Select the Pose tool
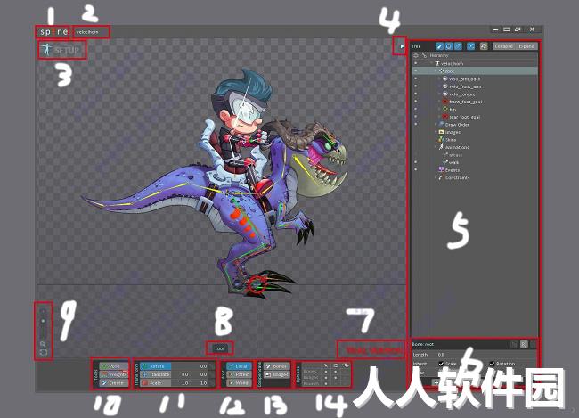This screenshot has width=579, height=418. pyautogui.click(x=113, y=366)
